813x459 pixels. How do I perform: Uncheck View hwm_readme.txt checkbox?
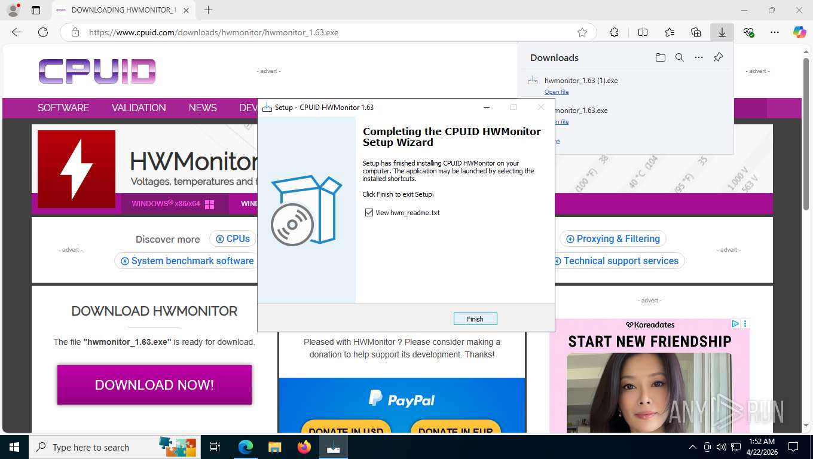[369, 213]
